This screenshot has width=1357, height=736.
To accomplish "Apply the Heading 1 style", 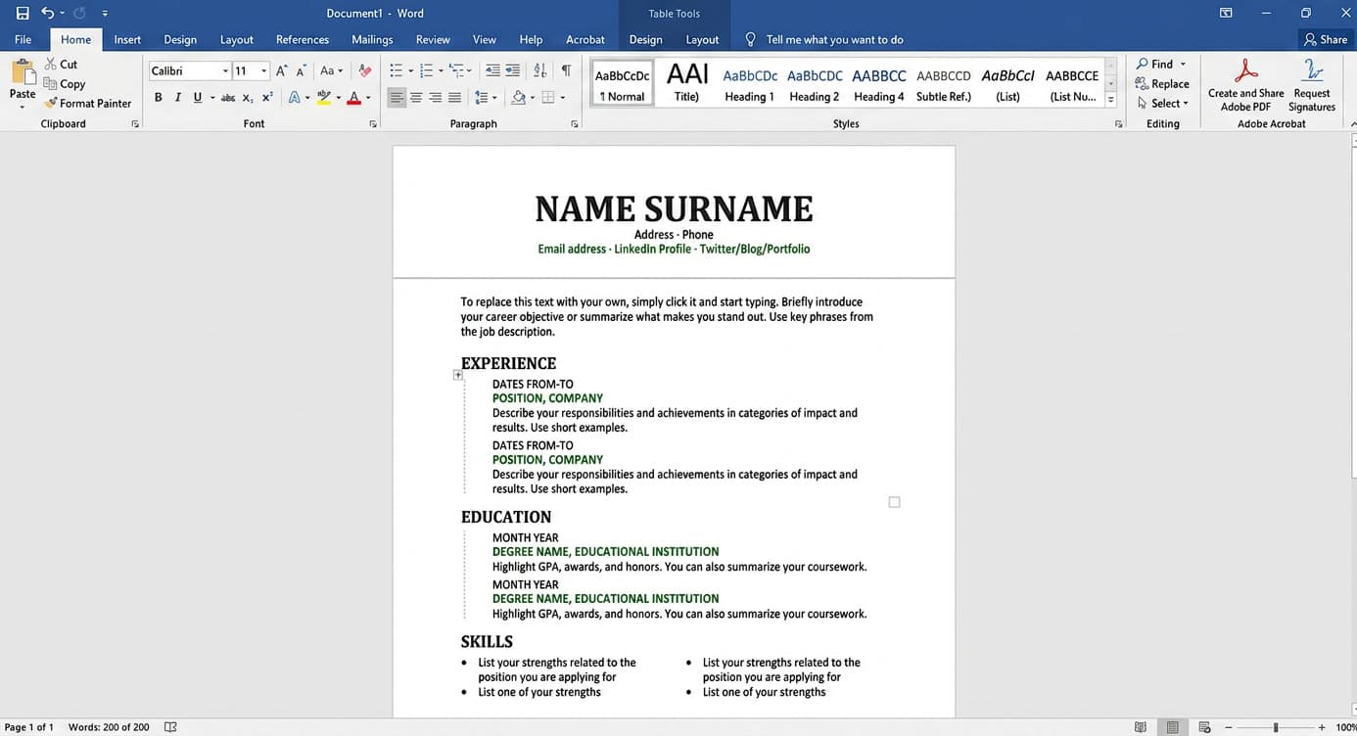I will (750, 84).
